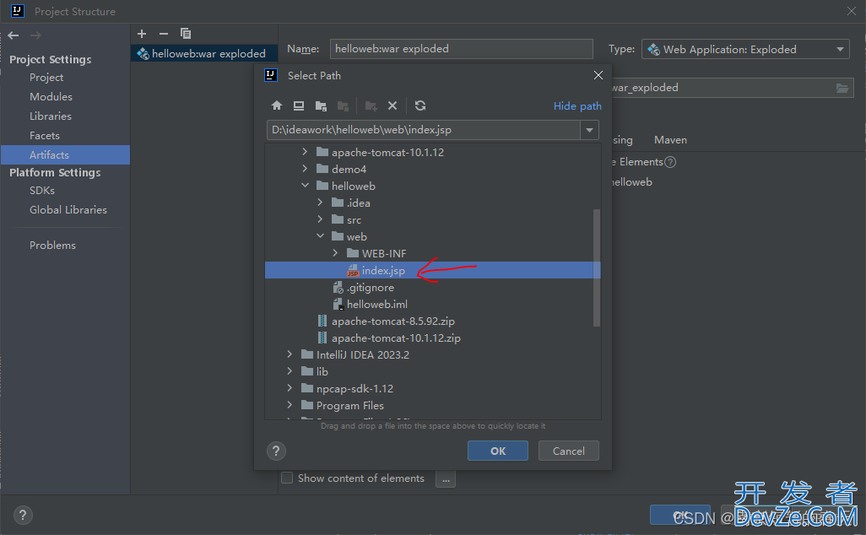Screen dimensions: 866x535
Task: Click Hide path link
Action: pos(577,106)
